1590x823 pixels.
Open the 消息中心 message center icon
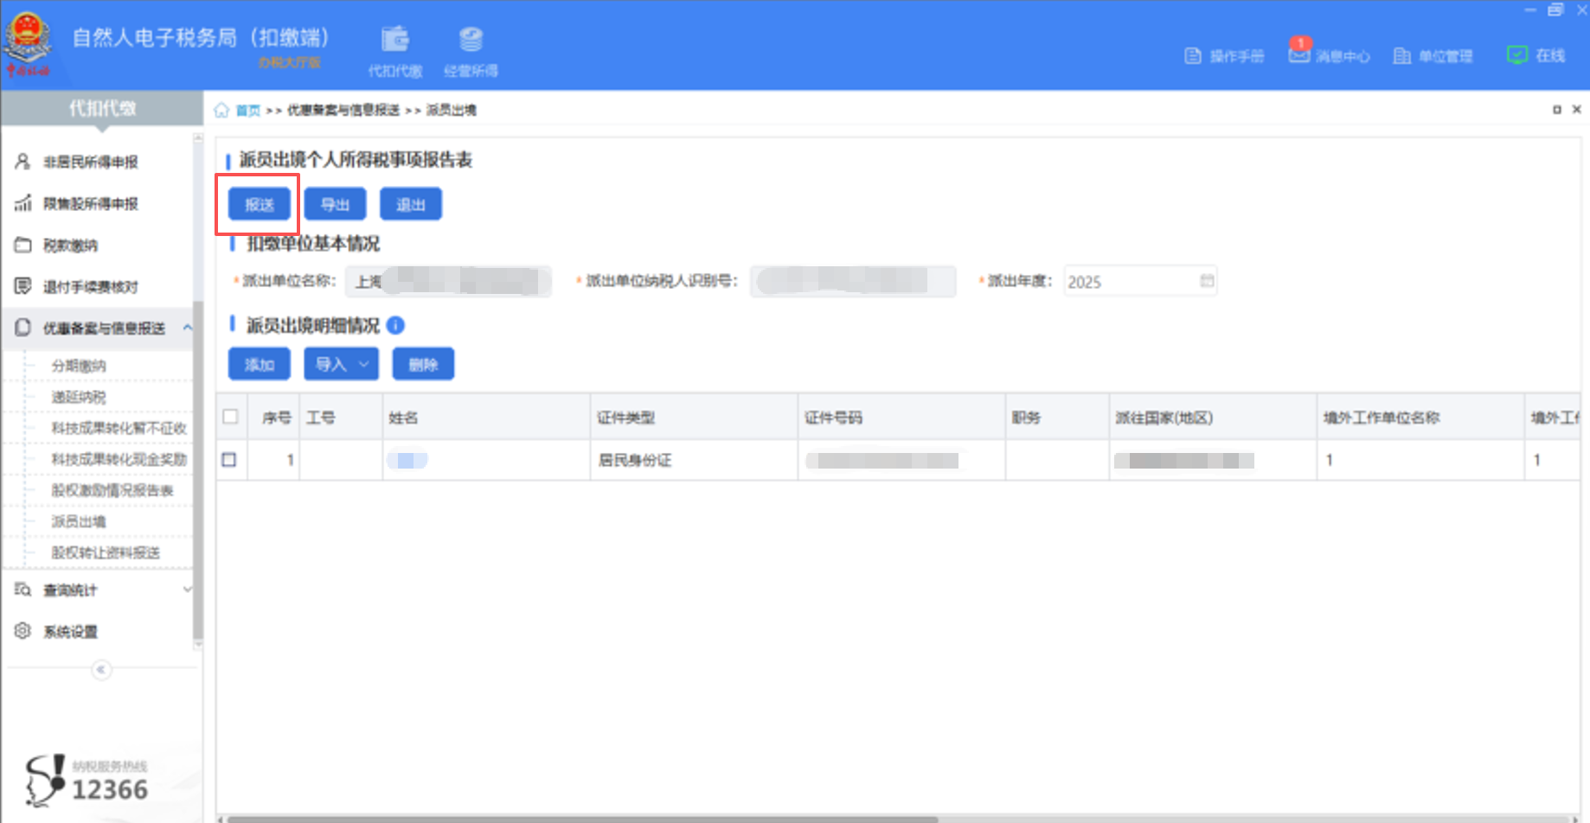click(x=1299, y=54)
